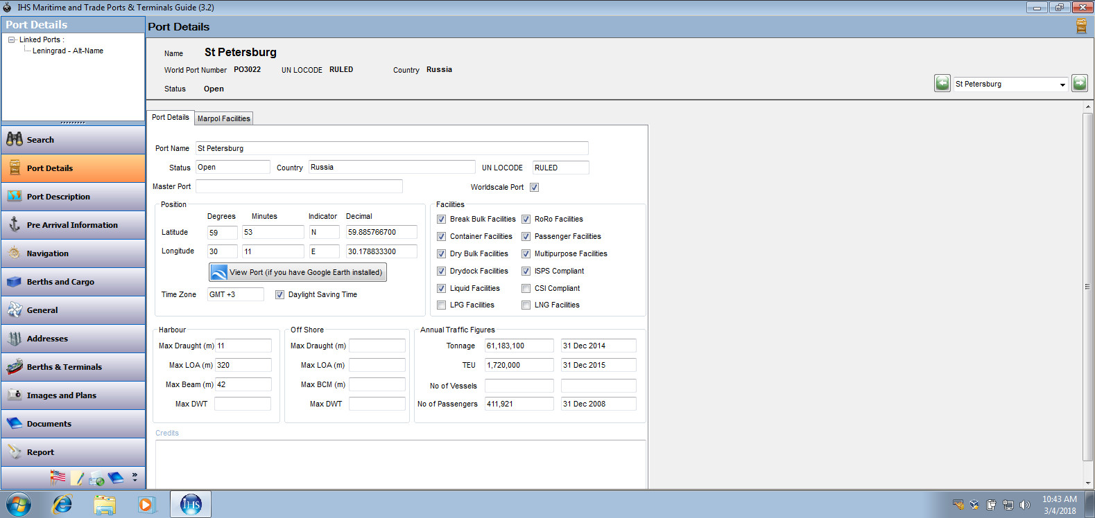This screenshot has width=1095, height=518.
Task: Click the card with green plus icon
Action: click(x=96, y=479)
